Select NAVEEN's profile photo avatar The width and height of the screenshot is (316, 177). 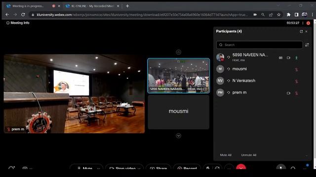pyautogui.click(x=220, y=57)
